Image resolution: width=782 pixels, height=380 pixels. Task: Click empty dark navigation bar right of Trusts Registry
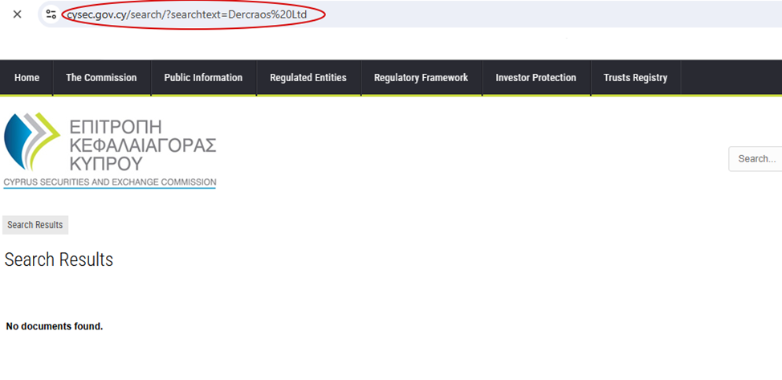(731, 78)
